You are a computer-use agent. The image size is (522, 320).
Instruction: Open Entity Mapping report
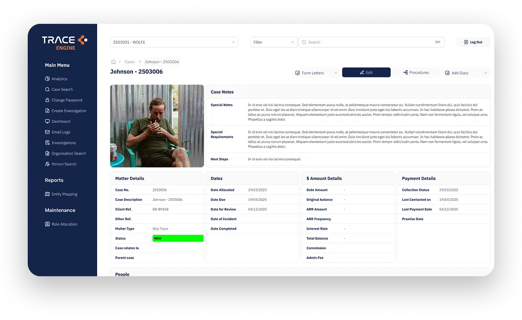[x=64, y=194]
